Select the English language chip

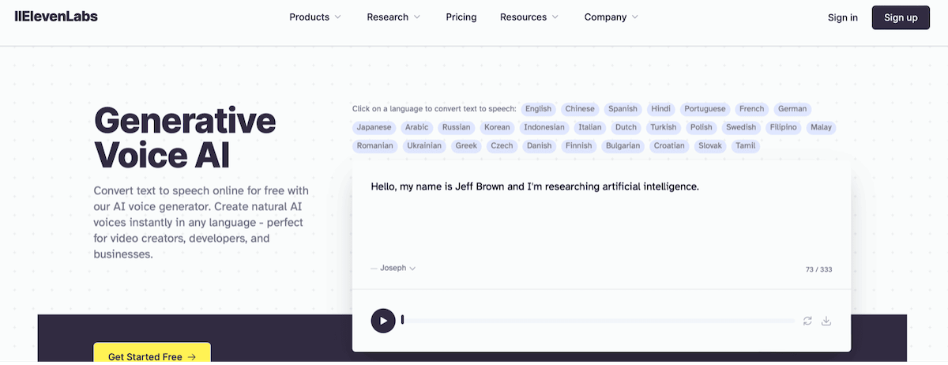(x=538, y=109)
